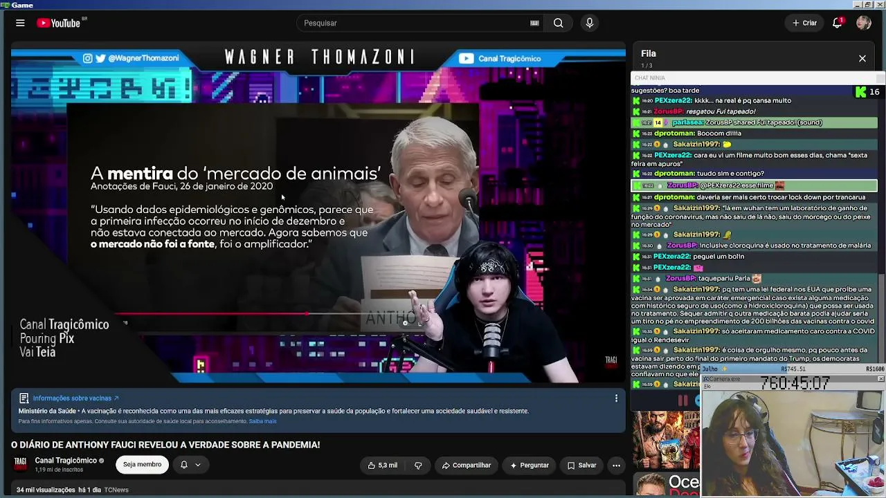
Task: Close the Camera.exe webcam window
Action: tap(880, 379)
